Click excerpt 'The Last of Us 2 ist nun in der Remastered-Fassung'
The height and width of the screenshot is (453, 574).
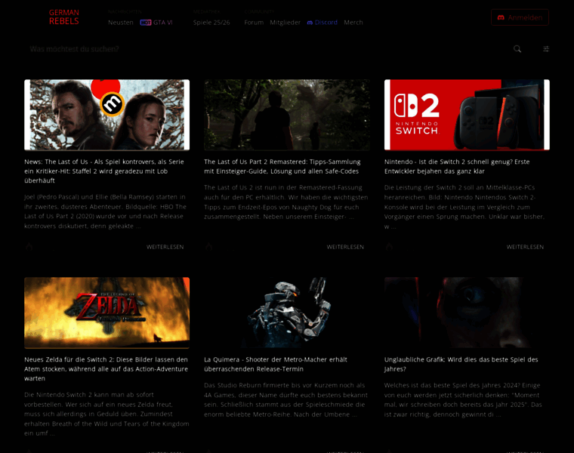pyautogui.click(x=286, y=202)
